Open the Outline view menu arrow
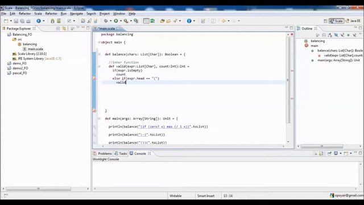 click(x=360, y=35)
